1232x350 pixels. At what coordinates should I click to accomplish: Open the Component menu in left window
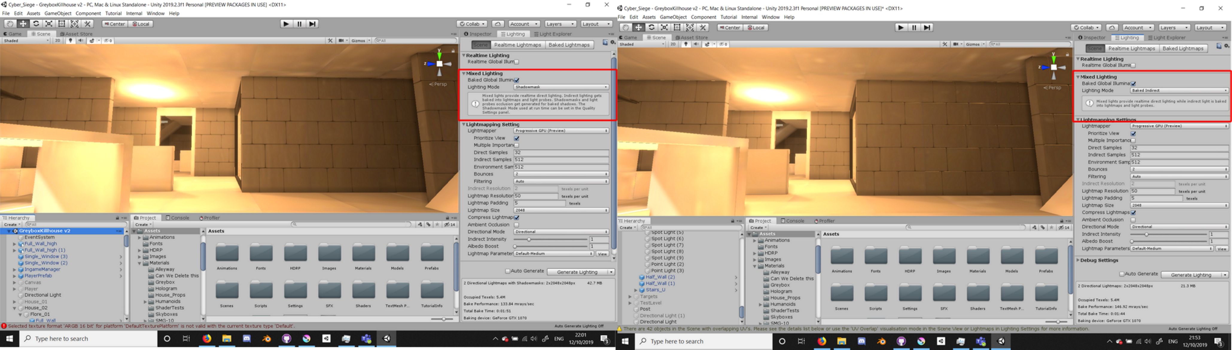pyautogui.click(x=89, y=13)
